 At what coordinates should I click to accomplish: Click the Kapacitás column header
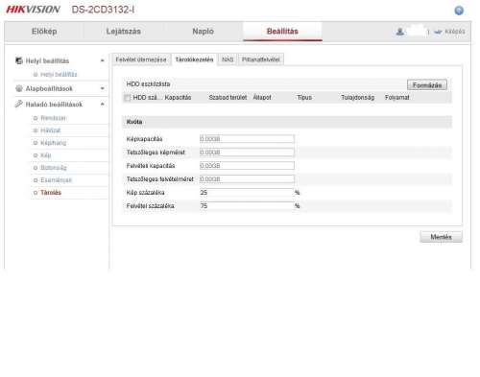(178, 98)
